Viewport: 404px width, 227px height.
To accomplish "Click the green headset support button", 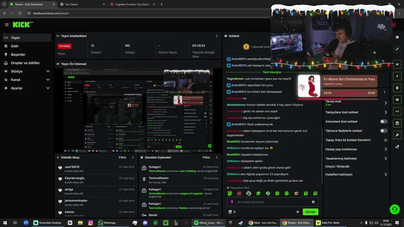I will point(394,209).
